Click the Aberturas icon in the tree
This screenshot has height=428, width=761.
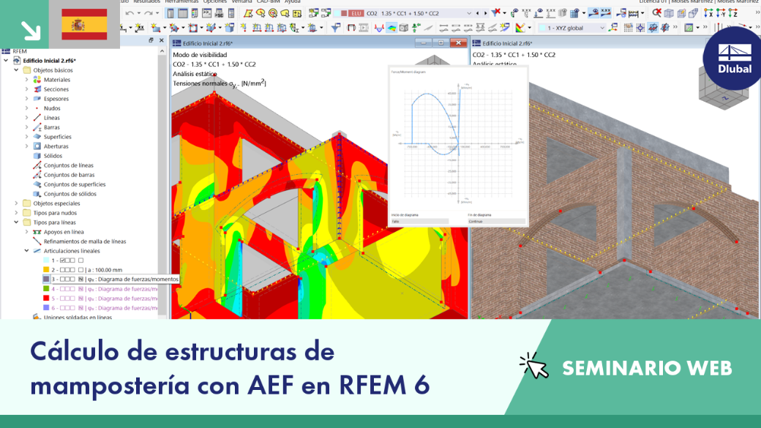(x=37, y=146)
